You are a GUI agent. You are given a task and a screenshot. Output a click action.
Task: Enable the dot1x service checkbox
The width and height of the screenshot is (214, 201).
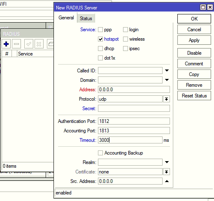100,58
